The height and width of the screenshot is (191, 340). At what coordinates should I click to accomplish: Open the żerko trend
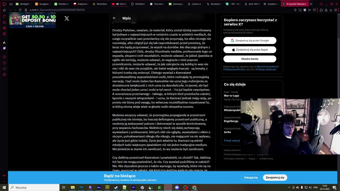227,132
